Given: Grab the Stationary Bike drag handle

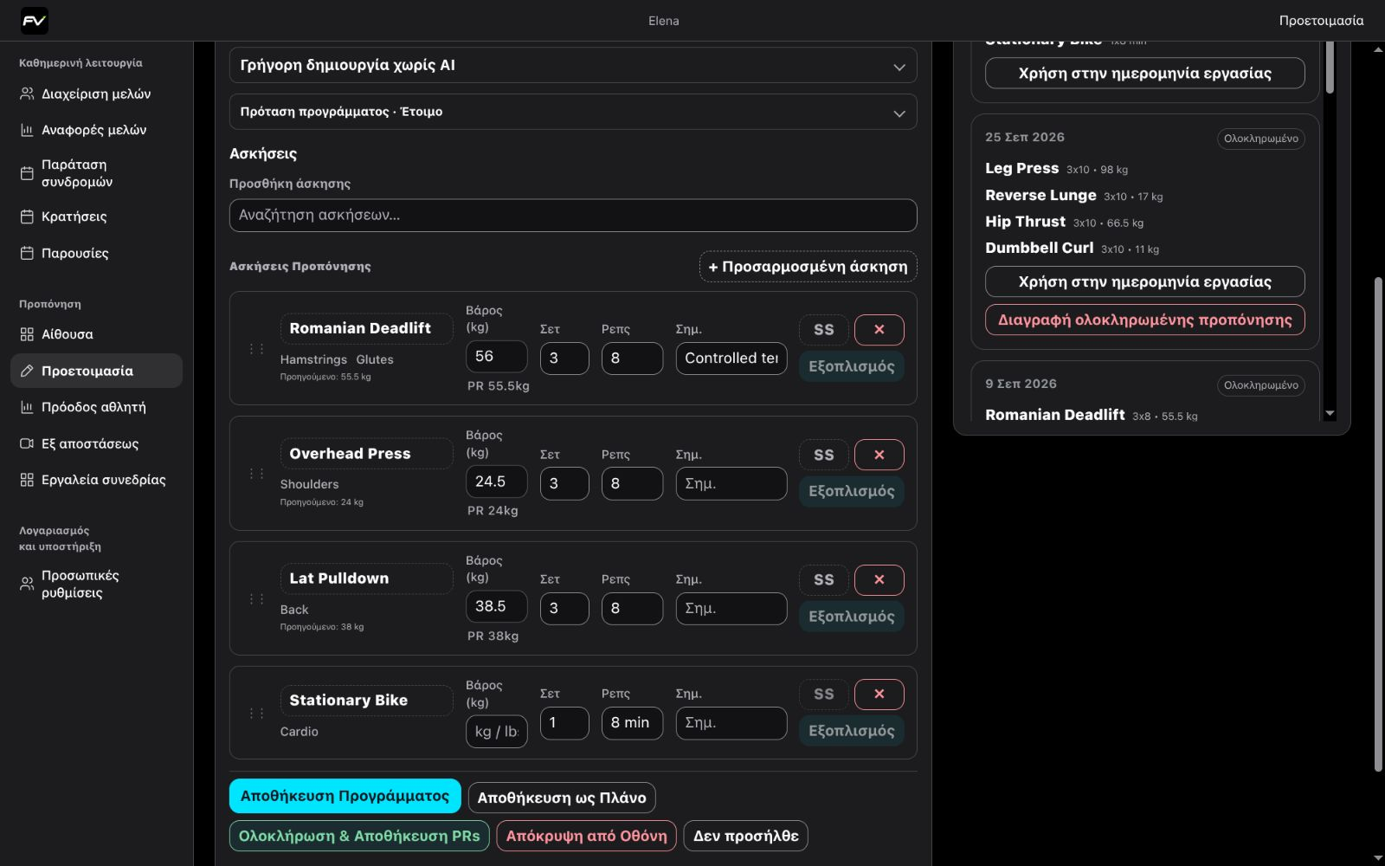Looking at the screenshot, I should pos(256,714).
